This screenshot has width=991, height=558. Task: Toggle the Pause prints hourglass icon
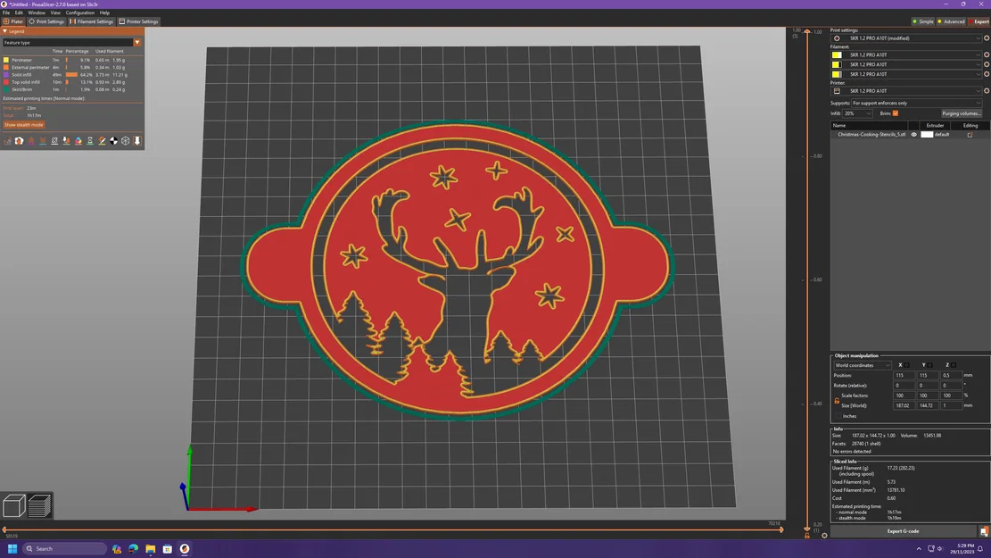[x=90, y=141]
